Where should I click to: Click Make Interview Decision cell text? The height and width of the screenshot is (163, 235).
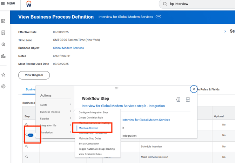coord(154,157)
